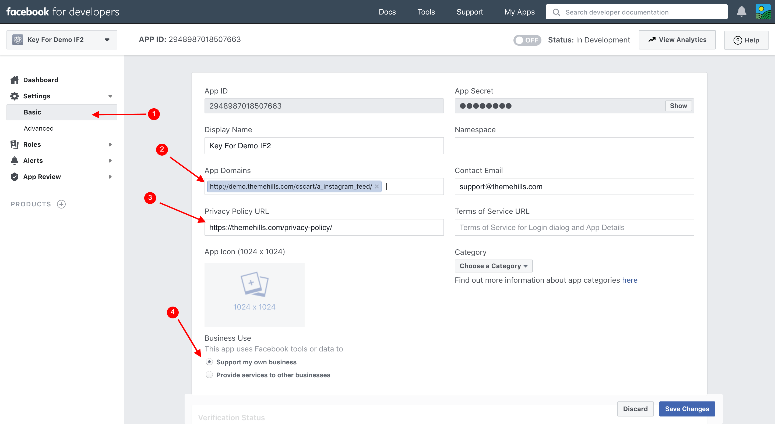Go to facebook for developers home logo
Screen dimensions: 775x424
click(63, 12)
